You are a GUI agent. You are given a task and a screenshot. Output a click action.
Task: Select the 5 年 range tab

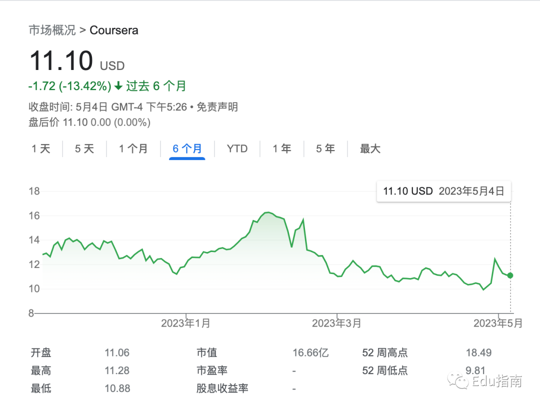(x=325, y=148)
